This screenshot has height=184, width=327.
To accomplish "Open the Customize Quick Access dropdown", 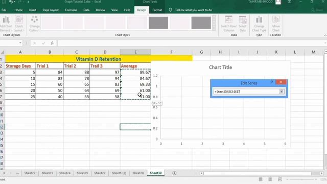I will (x=28, y=2).
